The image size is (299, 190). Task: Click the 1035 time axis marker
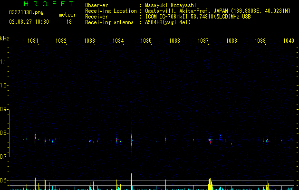[x=146, y=41]
